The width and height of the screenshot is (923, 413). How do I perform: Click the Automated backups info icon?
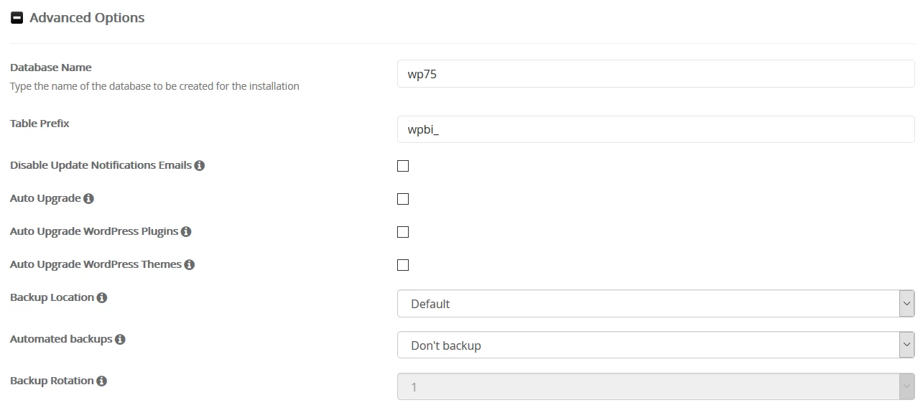[120, 340]
